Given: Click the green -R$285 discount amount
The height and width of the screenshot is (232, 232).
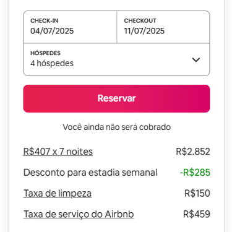Looking at the screenshot, I should pyautogui.click(x=195, y=173).
